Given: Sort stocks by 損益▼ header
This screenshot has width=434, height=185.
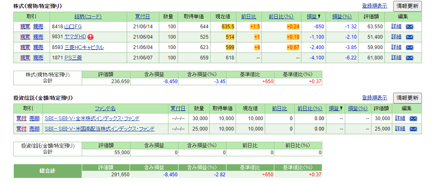Looking at the screenshot, I should [314, 17].
